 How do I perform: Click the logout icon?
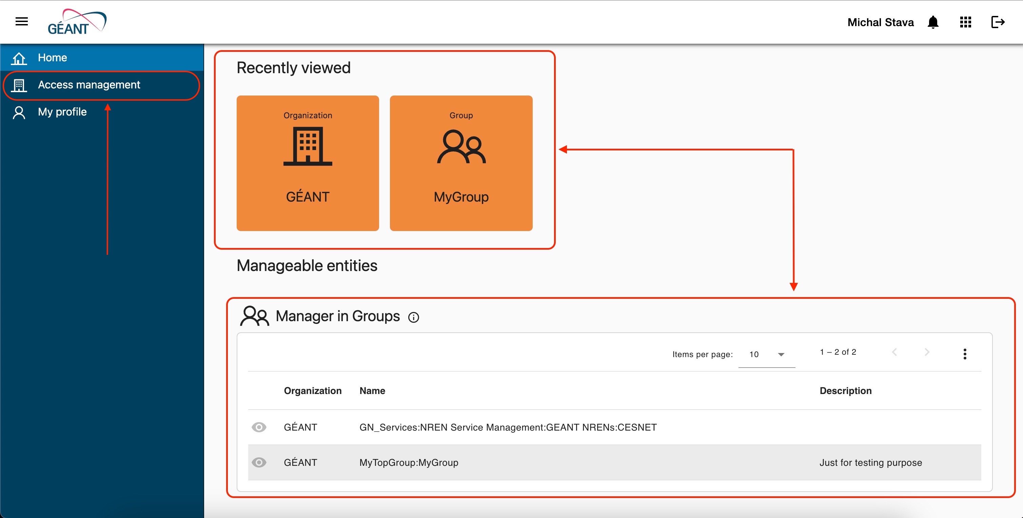[998, 22]
